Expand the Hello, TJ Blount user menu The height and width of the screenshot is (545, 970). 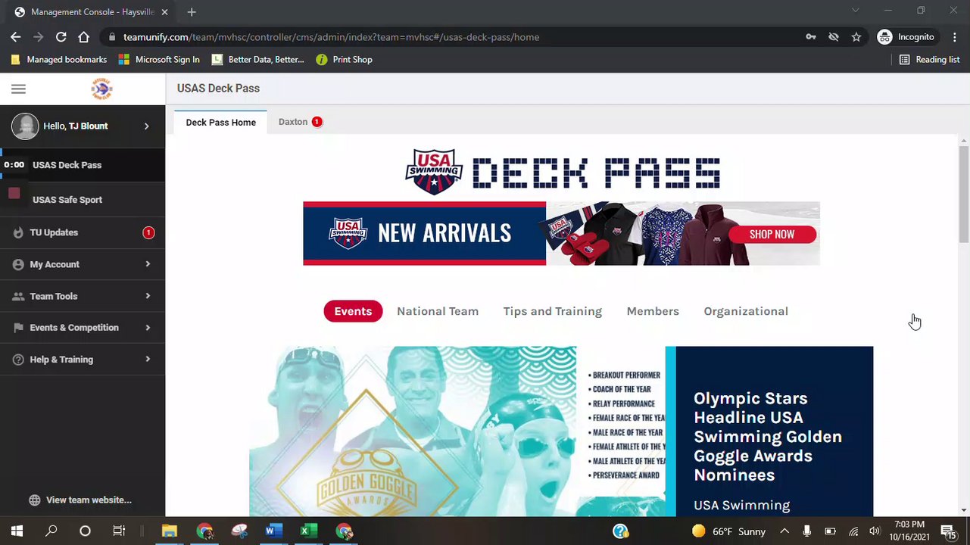147,126
